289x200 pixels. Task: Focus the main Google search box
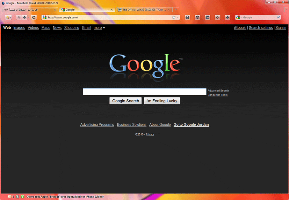(x=145, y=92)
